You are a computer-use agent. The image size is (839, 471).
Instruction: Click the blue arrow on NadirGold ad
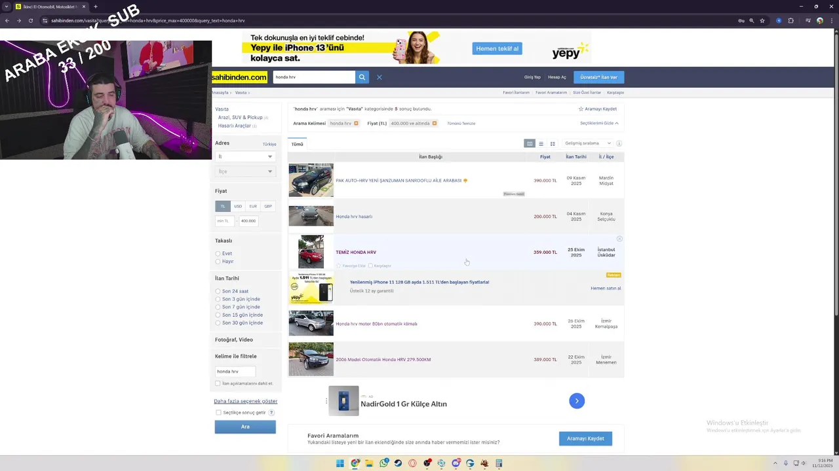pos(577,401)
